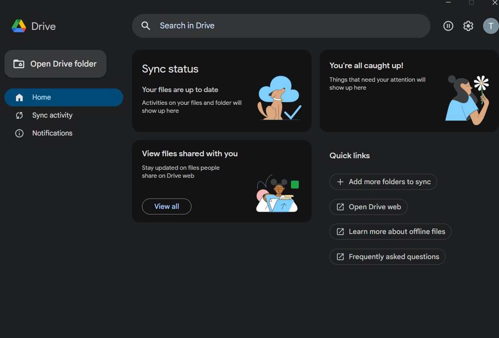Open the account avatar 'T'
Screen dimensions: 499x338
tap(491, 26)
